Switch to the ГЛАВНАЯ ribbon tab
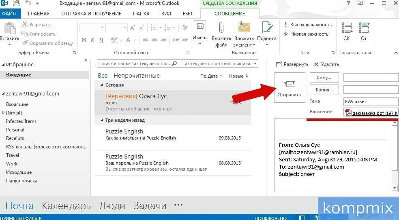Viewport: 399px width, 220px height. (39, 14)
